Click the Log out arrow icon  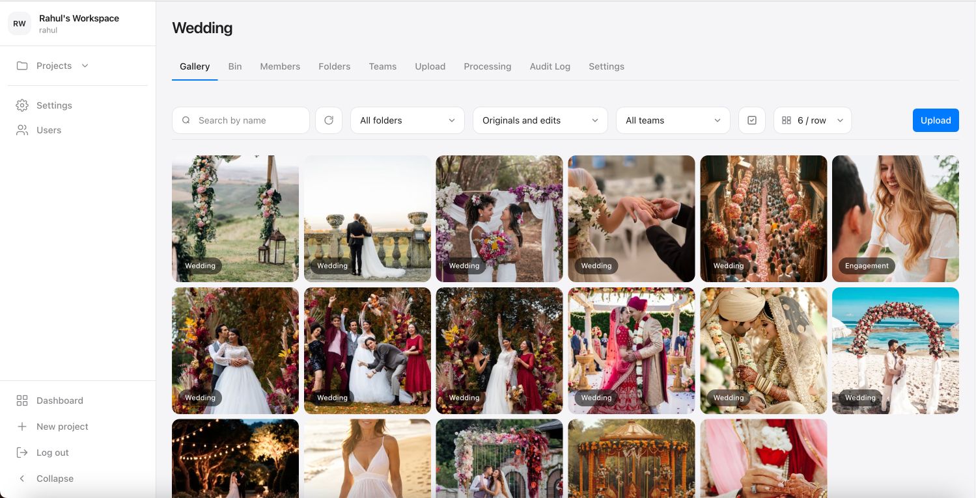coord(22,452)
